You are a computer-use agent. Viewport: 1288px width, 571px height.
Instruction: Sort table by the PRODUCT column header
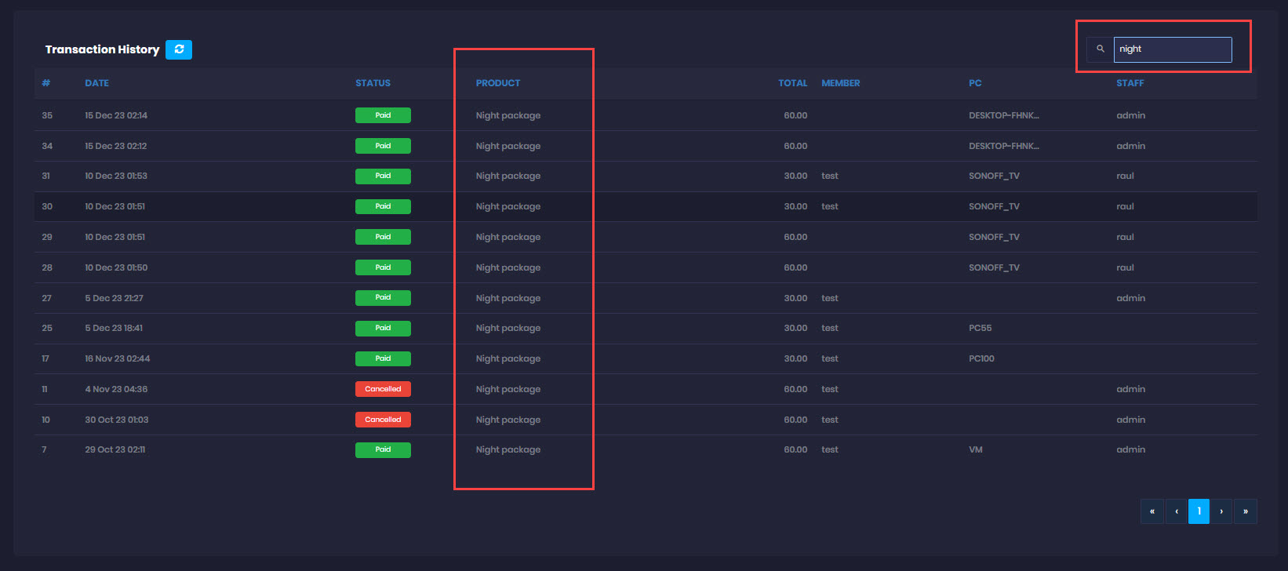tap(498, 83)
